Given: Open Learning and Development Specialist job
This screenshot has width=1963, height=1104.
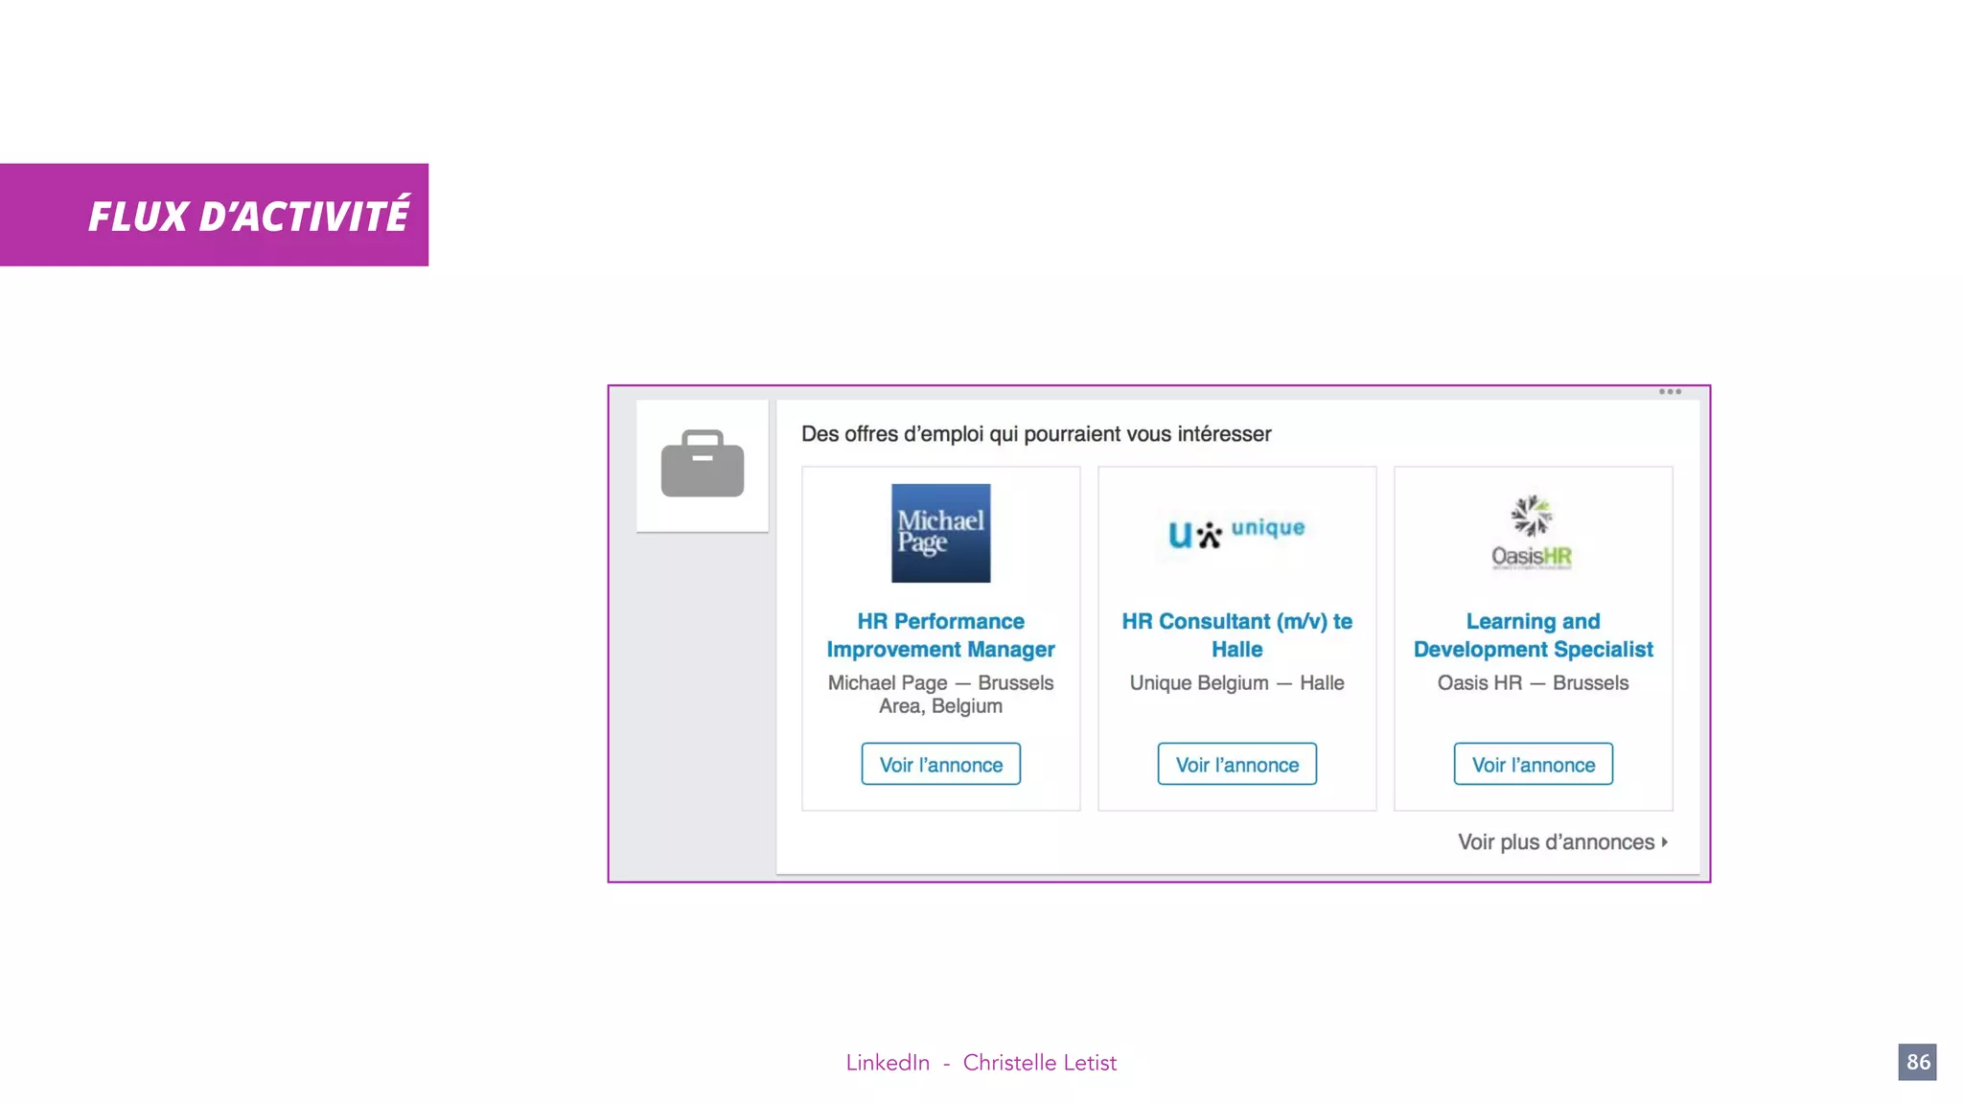Looking at the screenshot, I should [x=1533, y=635].
